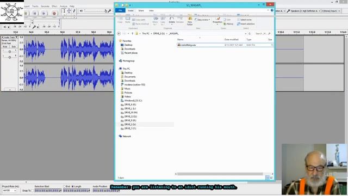Viewport: 348px width, 196px height.
Task: Open the Help menu in Audacity
Action: tap(72, 6)
